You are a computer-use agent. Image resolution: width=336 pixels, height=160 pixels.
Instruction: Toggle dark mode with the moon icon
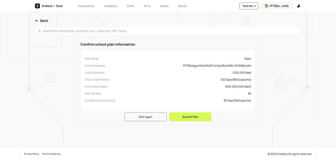pos(298,6)
